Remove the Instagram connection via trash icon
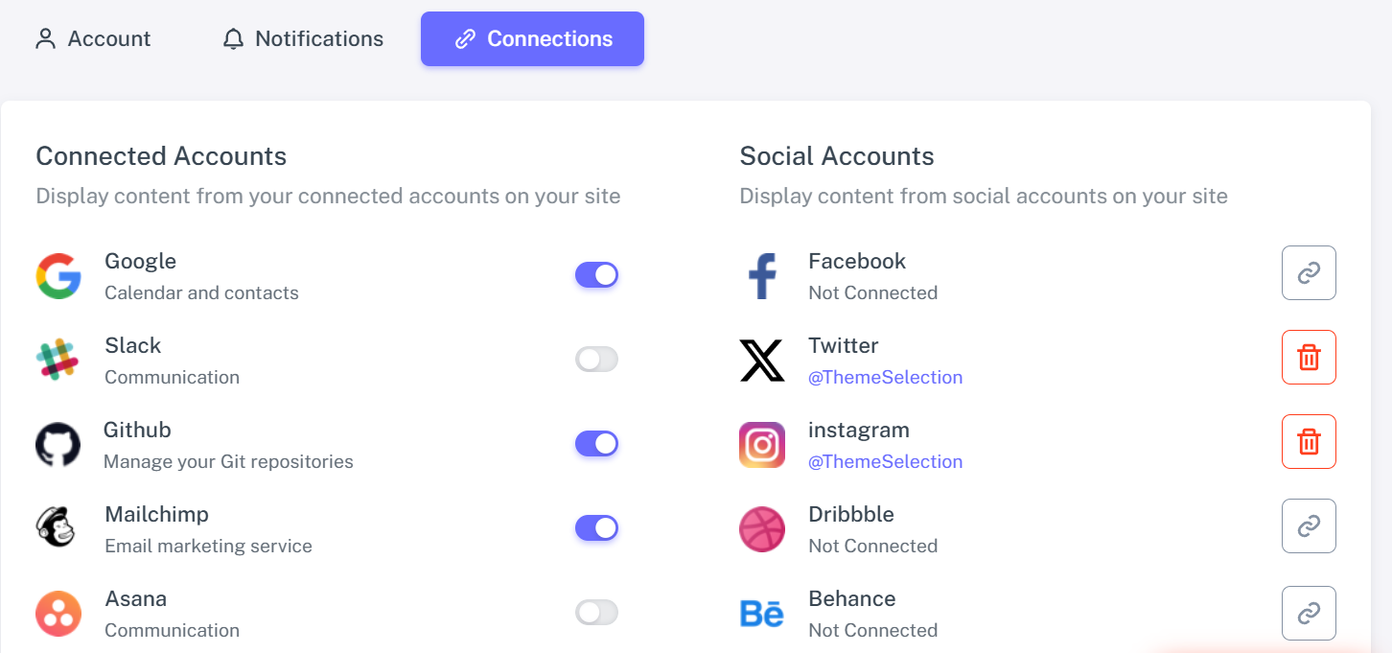This screenshot has height=653, width=1392. 1309,442
